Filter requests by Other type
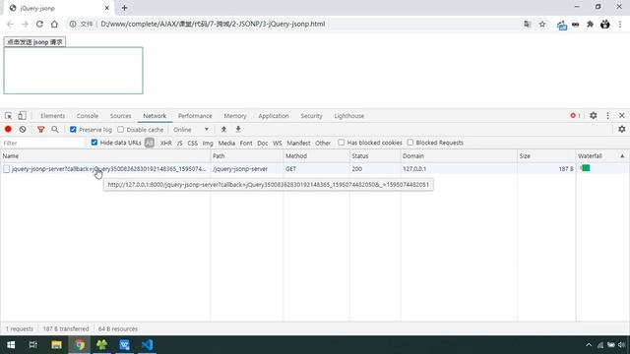The height and width of the screenshot is (354, 630). tap(323, 143)
